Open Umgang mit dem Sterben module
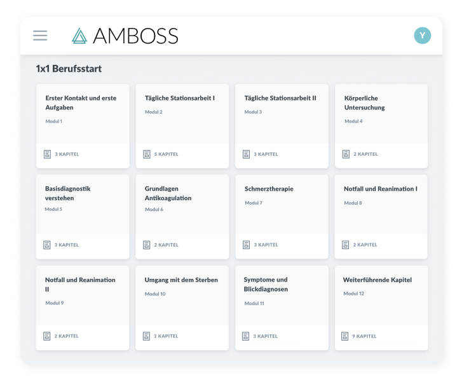This screenshot has height=380, width=464. [x=182, y=308]
